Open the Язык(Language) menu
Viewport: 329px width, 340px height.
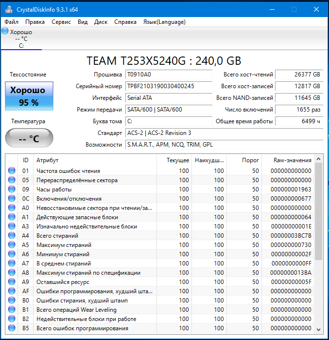point(164,22)
